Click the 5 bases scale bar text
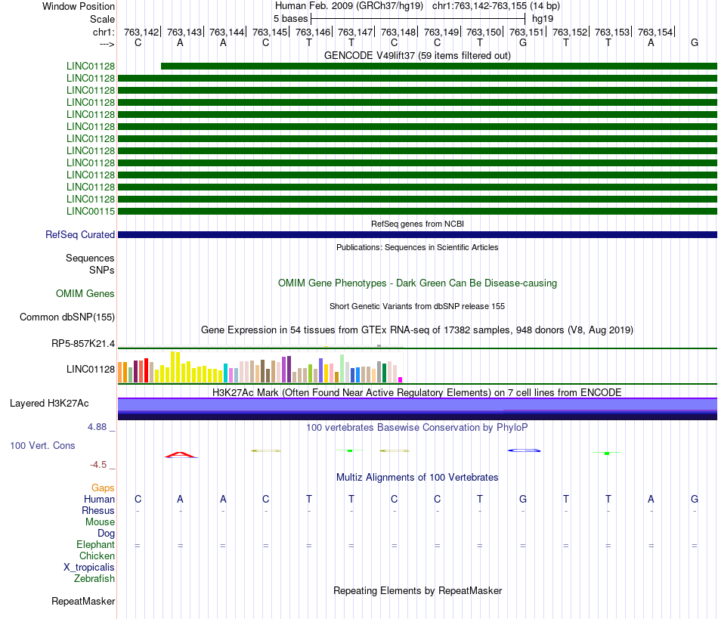This screenshot has width=718, height=619. pos(290,19)
